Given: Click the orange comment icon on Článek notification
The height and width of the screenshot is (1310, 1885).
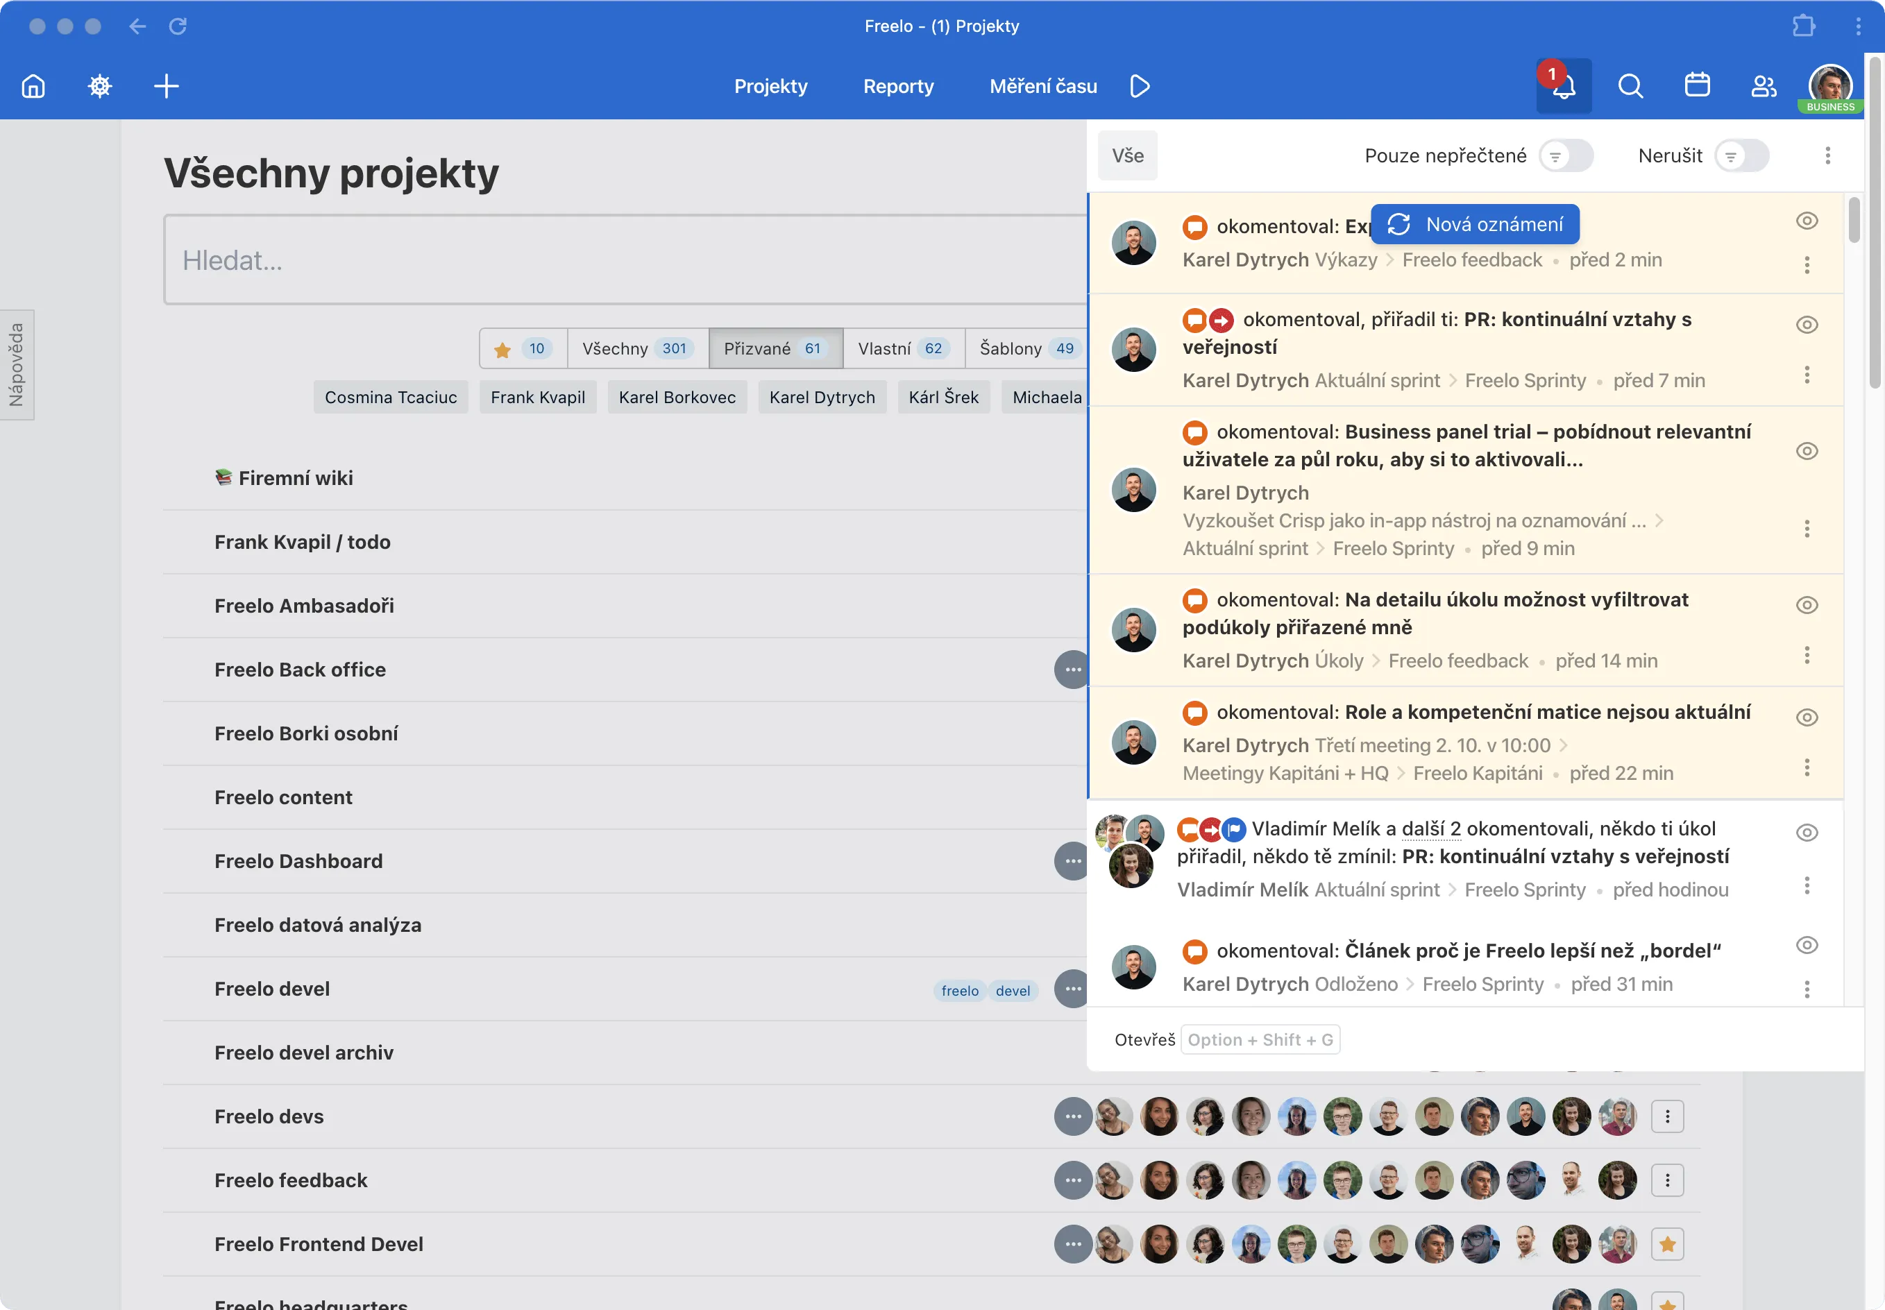Looking at the screenshot, I should 1194,951.
